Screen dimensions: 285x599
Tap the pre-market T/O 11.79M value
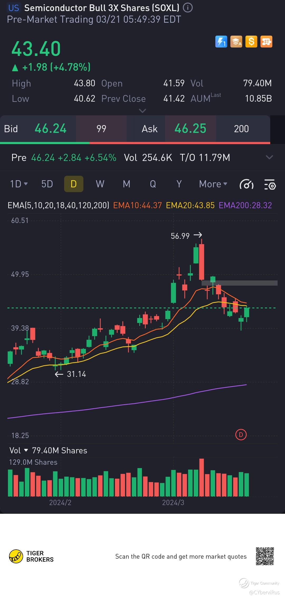[x=205, y=158]
